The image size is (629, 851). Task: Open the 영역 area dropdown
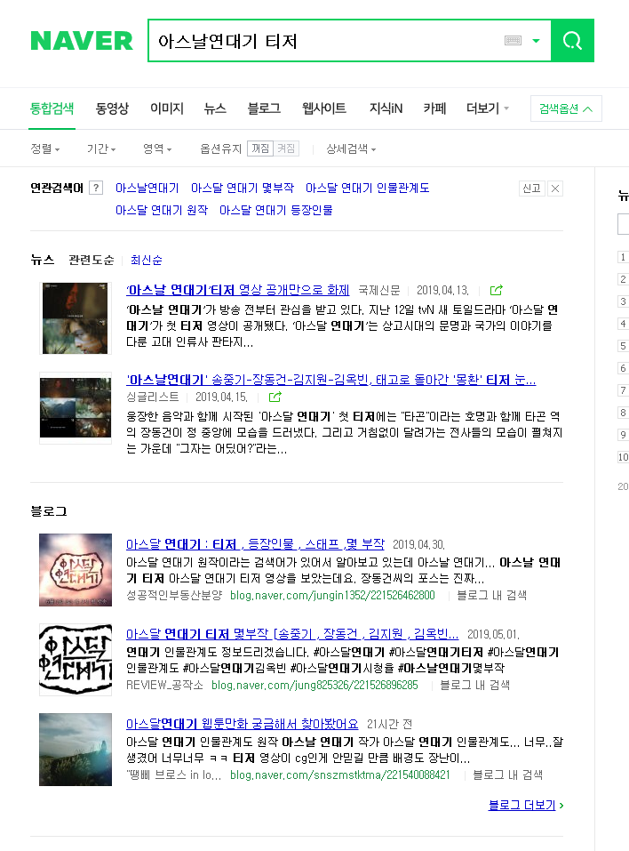click(x=157, y=149)
